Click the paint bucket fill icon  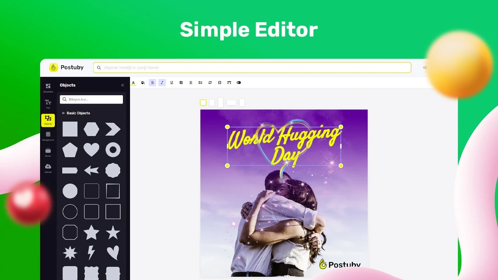[x=143, y=82]
